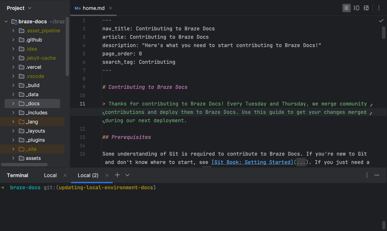The image size is (387, 231).
Task: Switch to the Local terminal tab
Action: click(x=50, y=175)
